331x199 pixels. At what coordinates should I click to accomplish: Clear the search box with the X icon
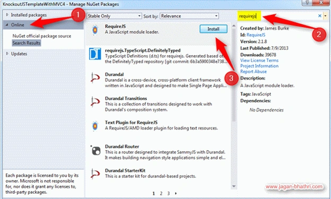pos(320,16)
